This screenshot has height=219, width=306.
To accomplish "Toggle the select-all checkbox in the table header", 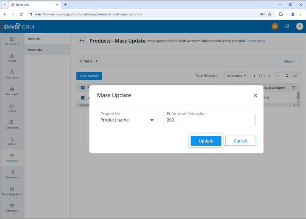I will coord(82,87).
